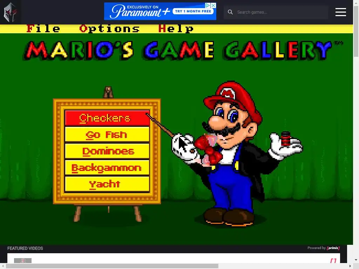The height and width of the screenshot is (269, 359).
Task: Open the Help menu
Action: pyautogui.click(x=176, y=29)
